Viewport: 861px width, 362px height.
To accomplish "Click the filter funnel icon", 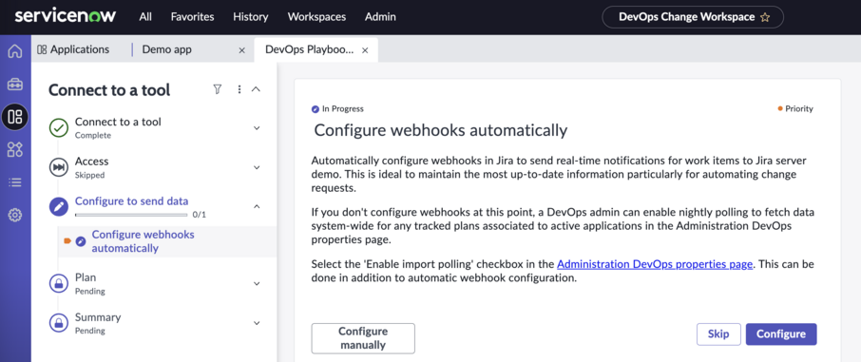I will coord(218,89).
